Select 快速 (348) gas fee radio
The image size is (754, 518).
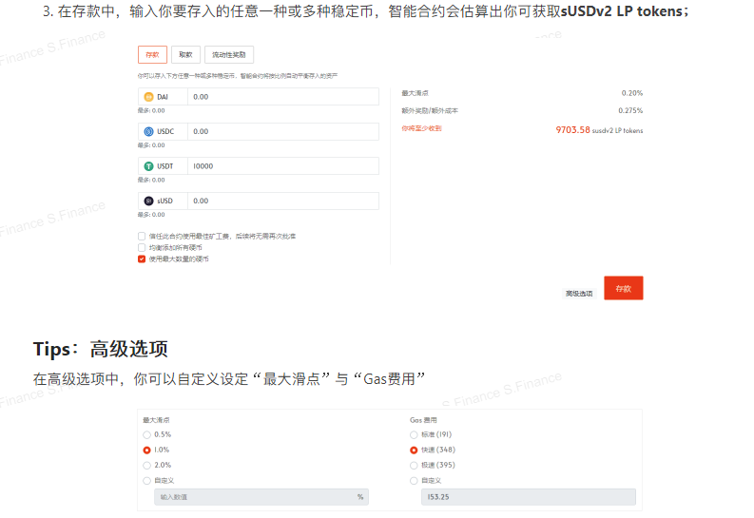coord(414,451)
